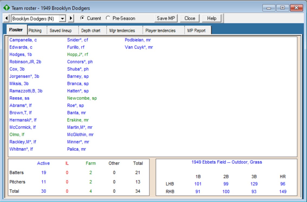Screen dimensions: 307x202
Task: Select pitcher McGlothin, mr
Action: 80,135
